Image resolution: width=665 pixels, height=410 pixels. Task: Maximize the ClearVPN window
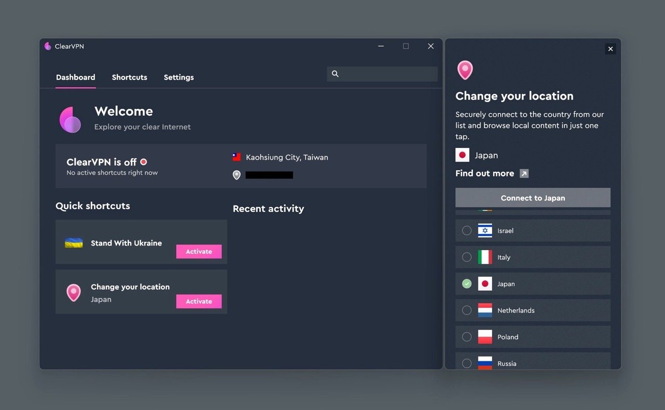(406, 46)
